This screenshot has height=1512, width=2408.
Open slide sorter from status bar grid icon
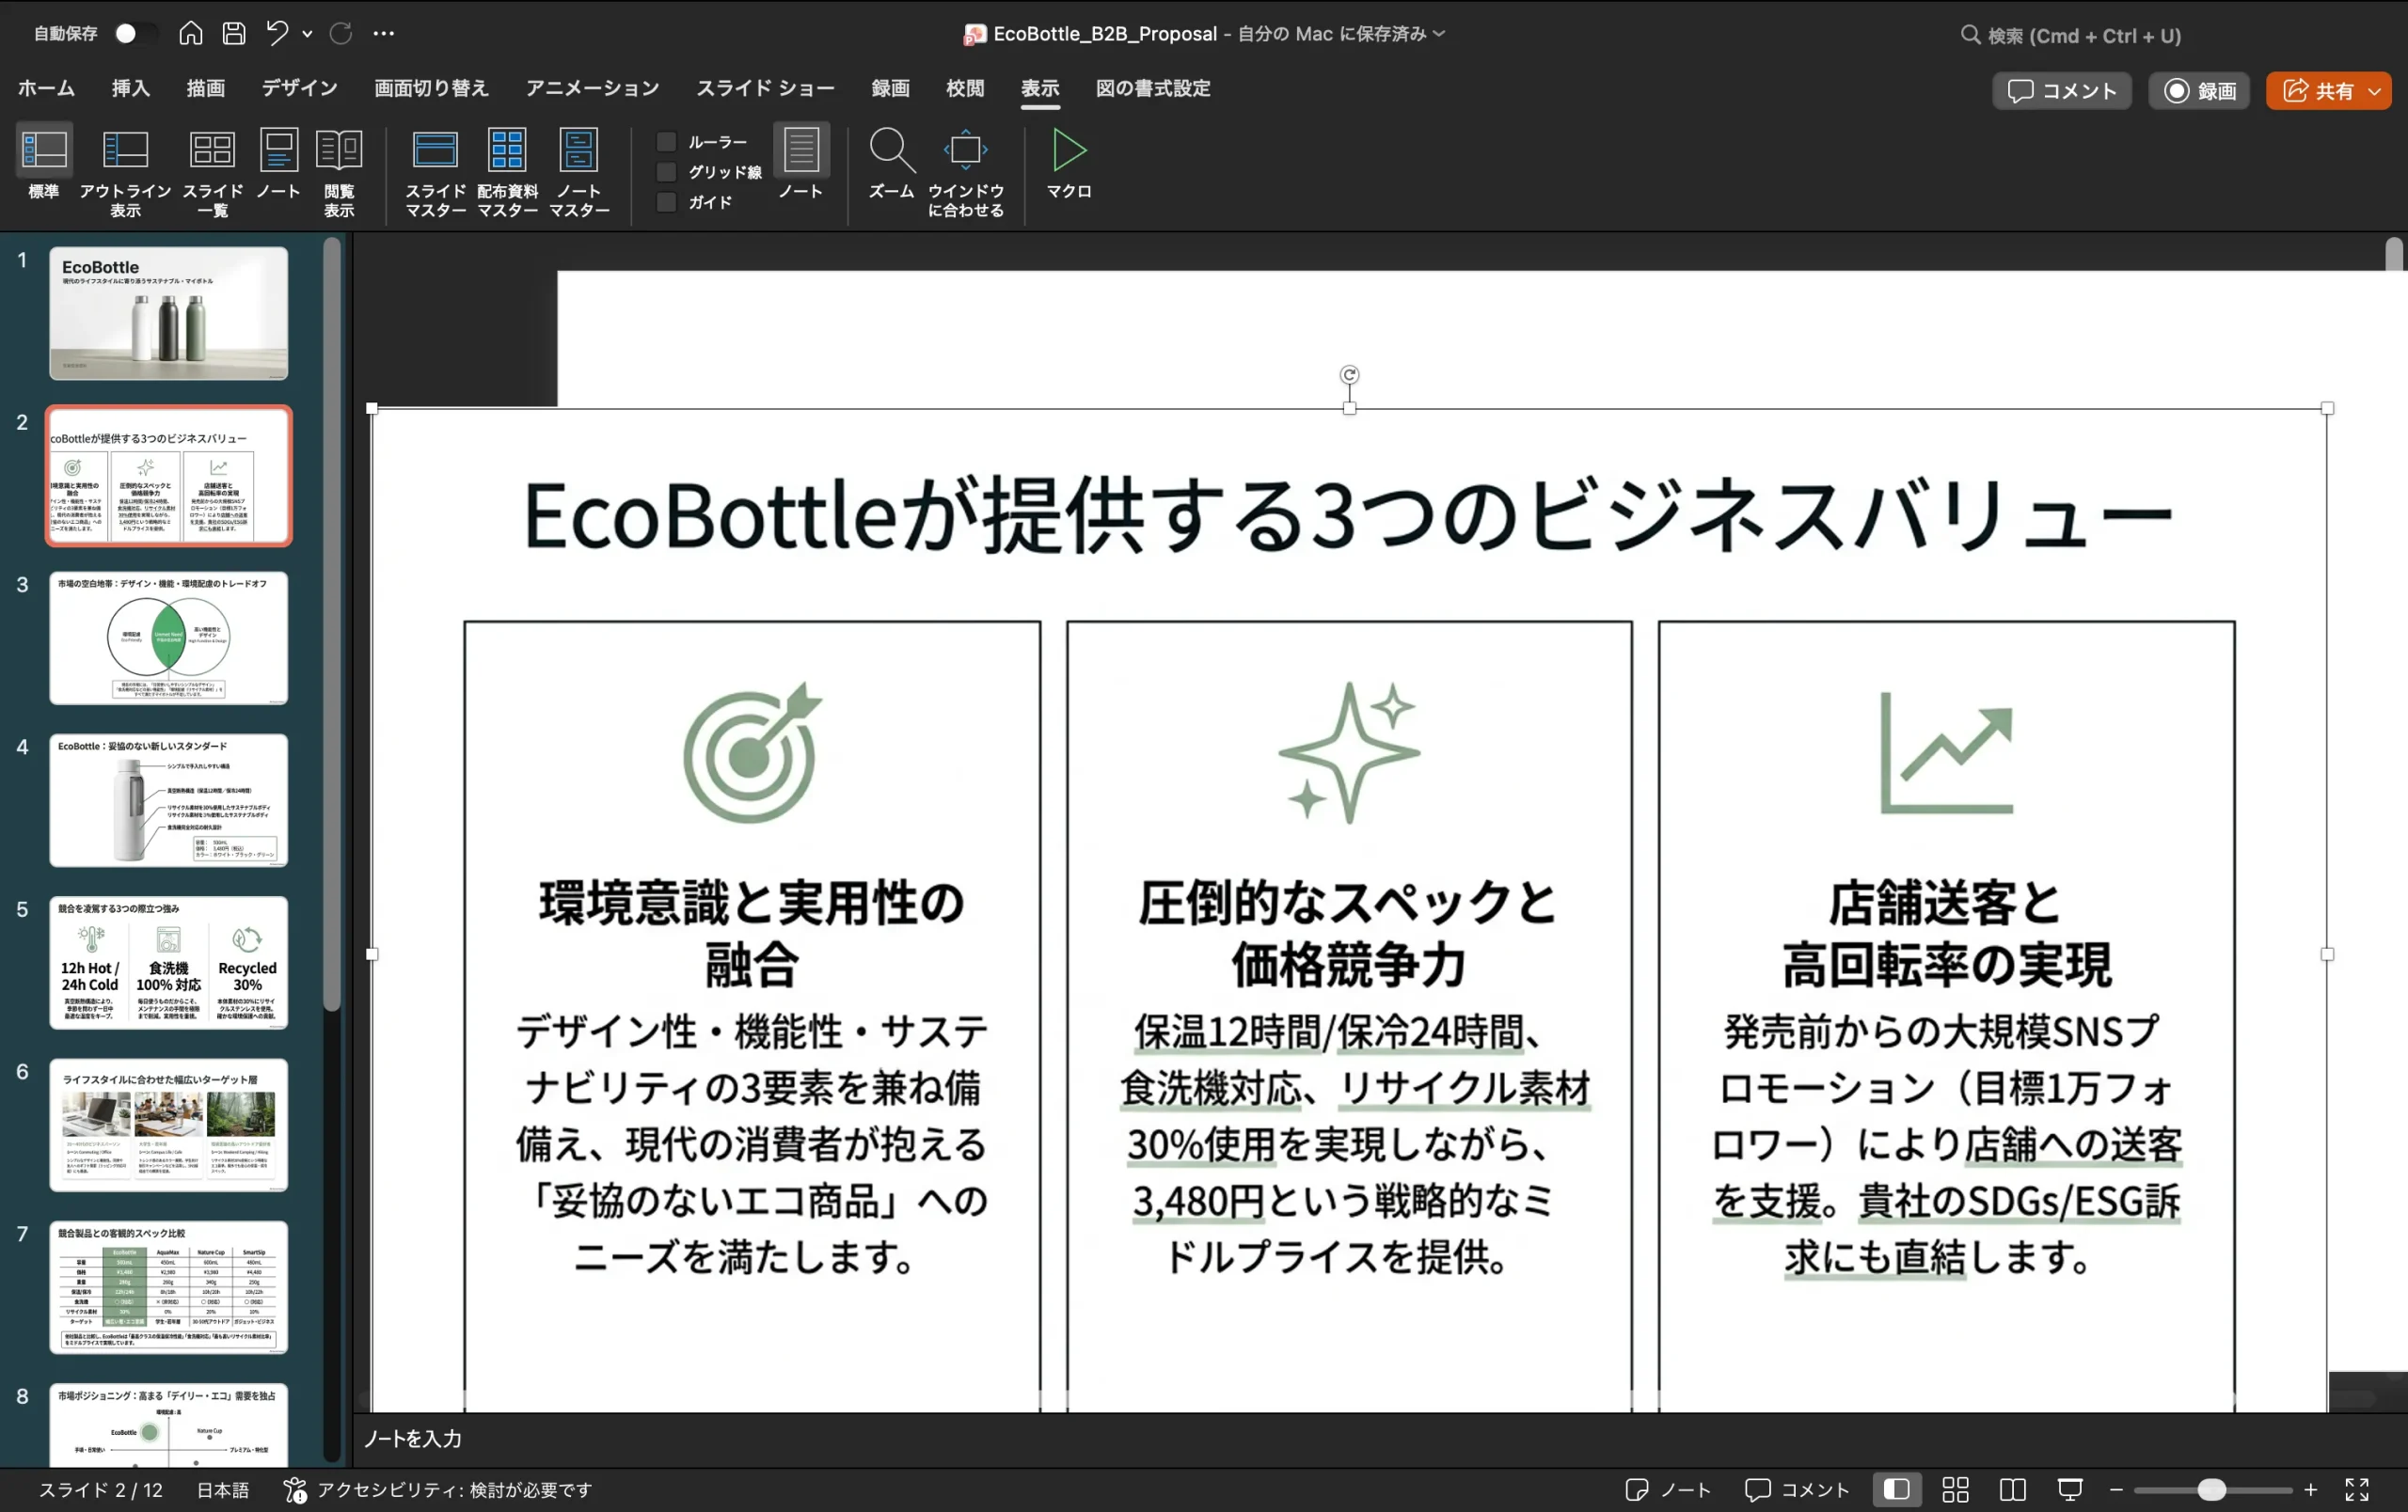tap(1955, 1489)
